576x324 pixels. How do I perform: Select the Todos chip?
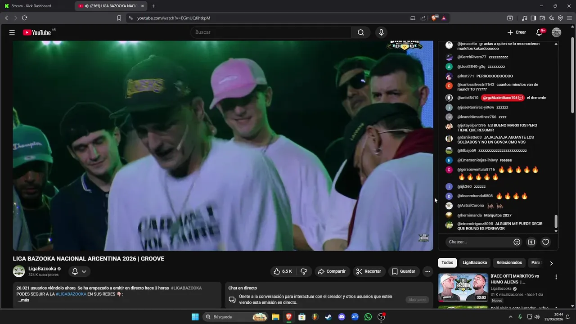pos(447,263)
